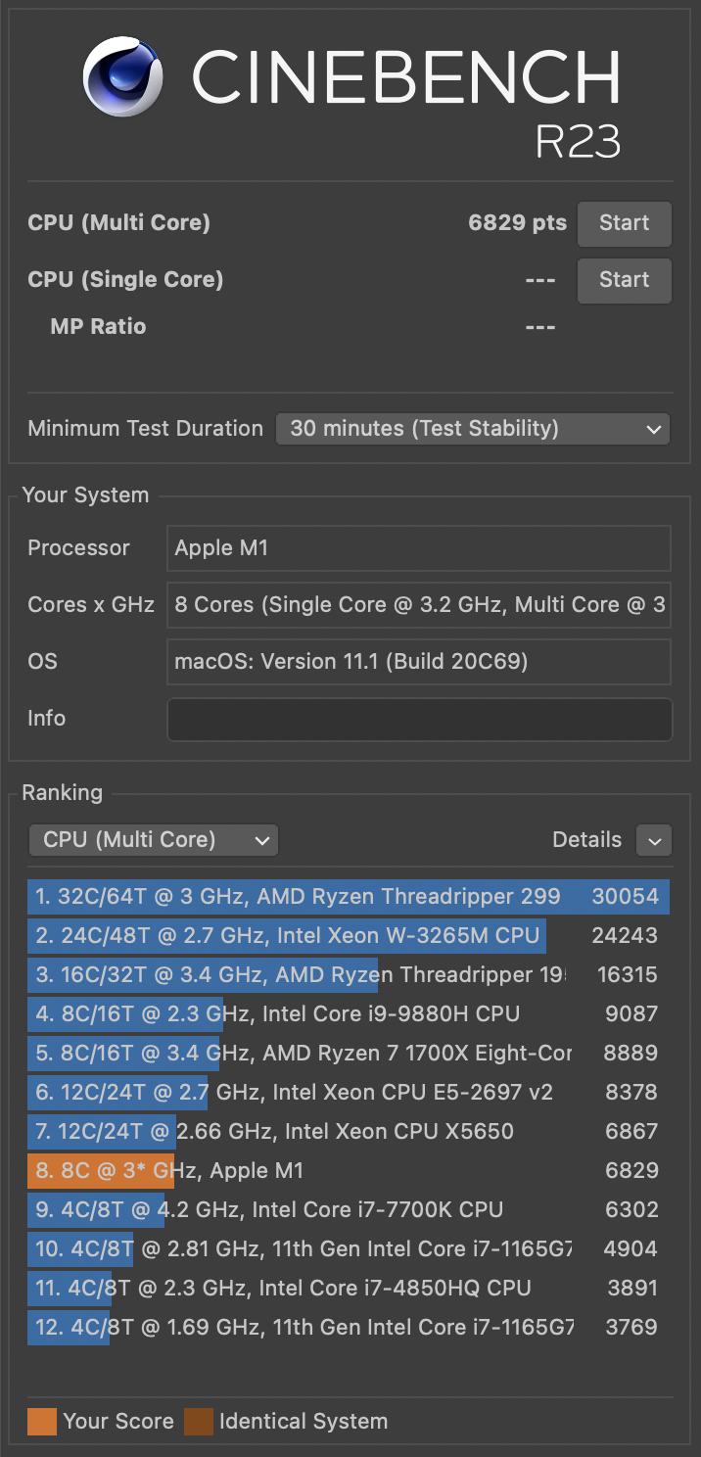The image size is (701, 1457).
Task: Select the Intel Core i7-4850HQ ranking row
Action: pyautogui.click(x=348, y=1289)
